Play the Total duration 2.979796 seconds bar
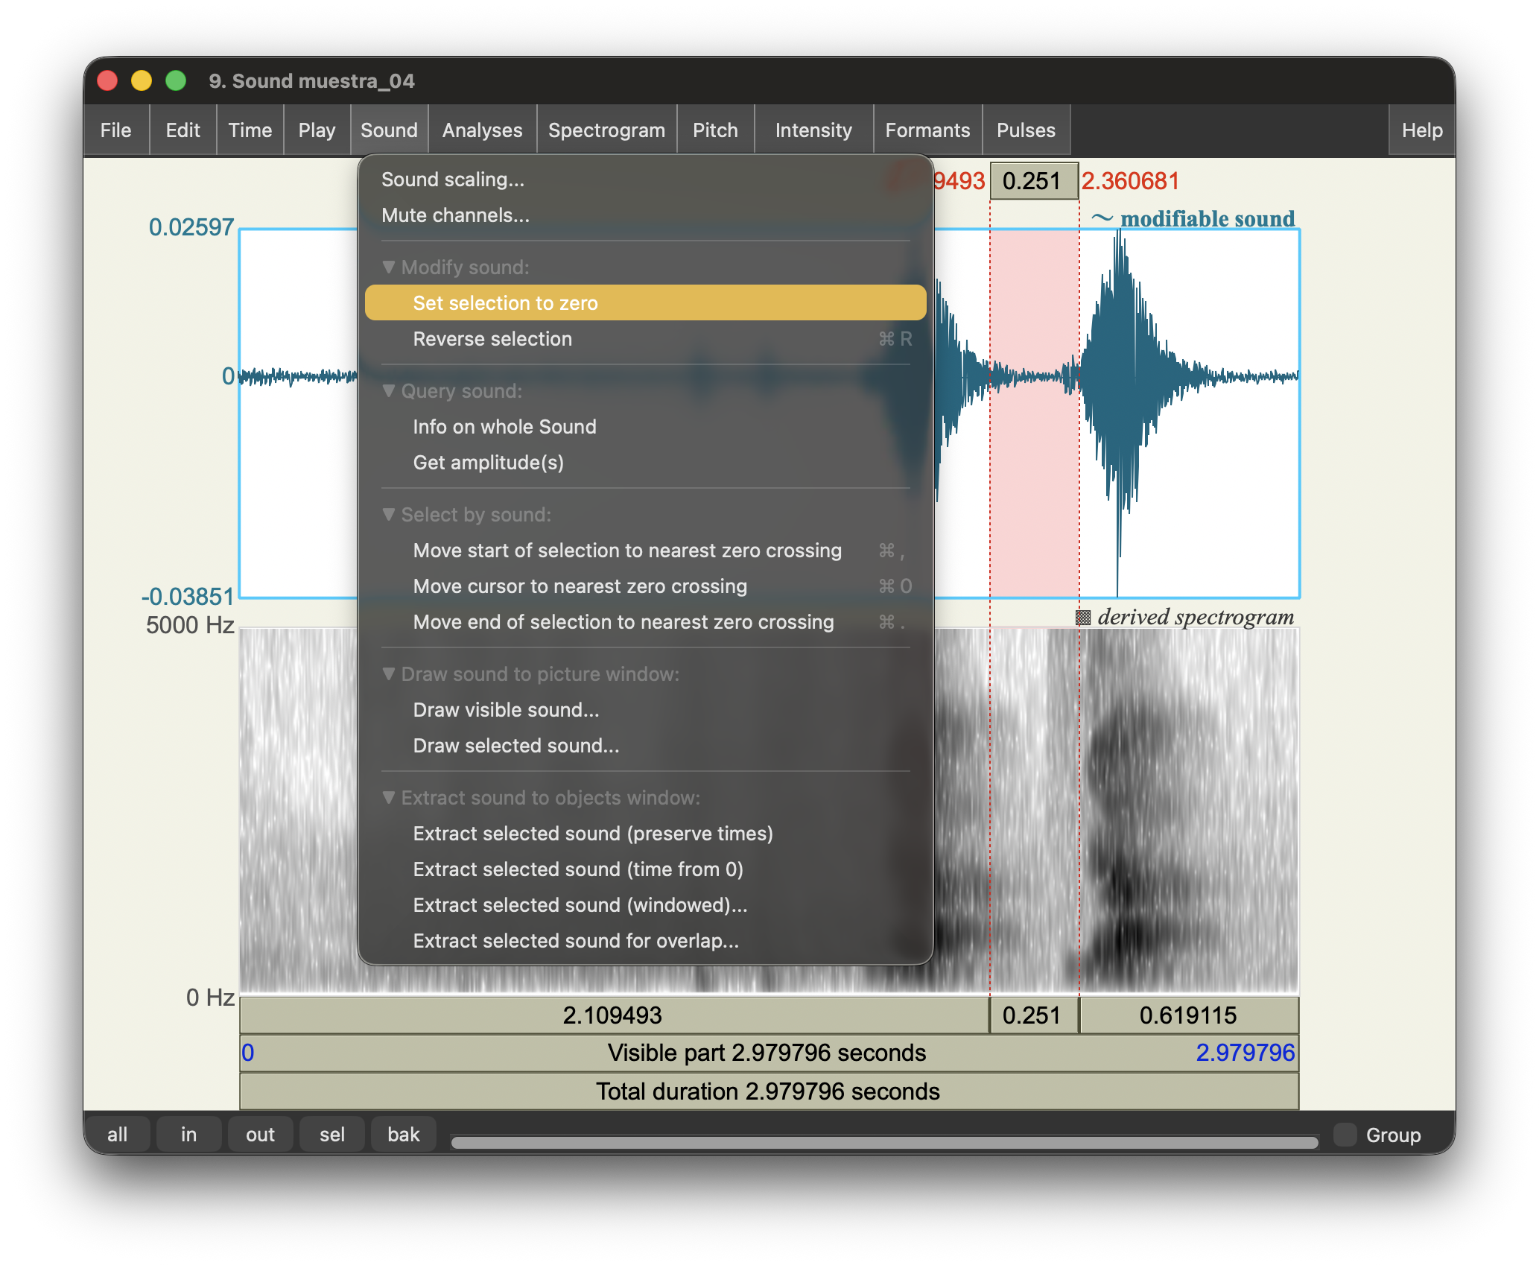This screenshot has width=1539, height=1265. [768, 1091]
